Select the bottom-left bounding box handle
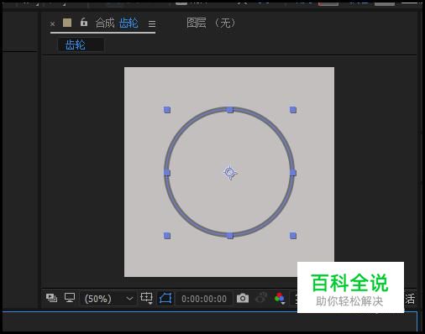This screenshot has width=425, height=334. point(167,236)
